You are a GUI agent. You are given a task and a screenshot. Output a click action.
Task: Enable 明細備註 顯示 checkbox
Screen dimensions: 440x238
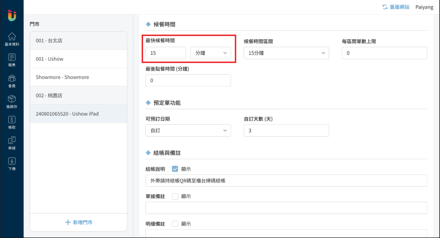point(175,224)
